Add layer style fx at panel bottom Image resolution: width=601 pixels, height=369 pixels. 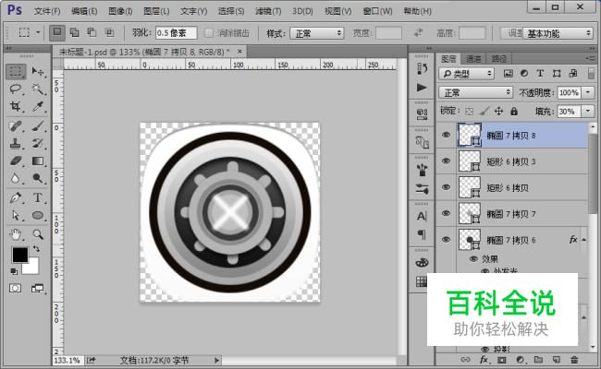coord(484,360)
